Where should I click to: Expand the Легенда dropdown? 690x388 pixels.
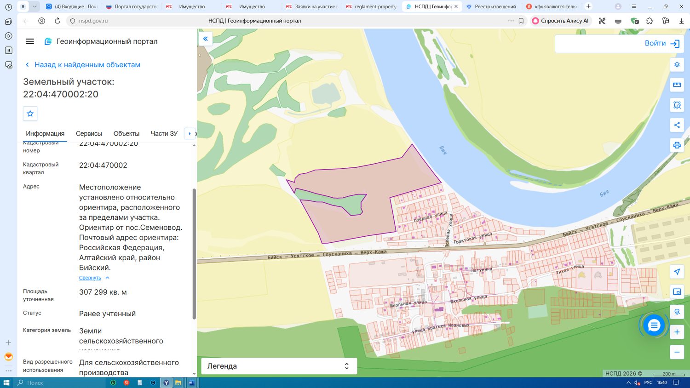point(279,366)
